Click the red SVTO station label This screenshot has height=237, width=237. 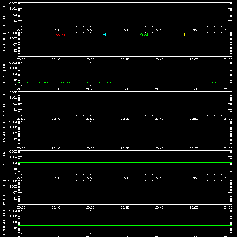tap(60, 35)
